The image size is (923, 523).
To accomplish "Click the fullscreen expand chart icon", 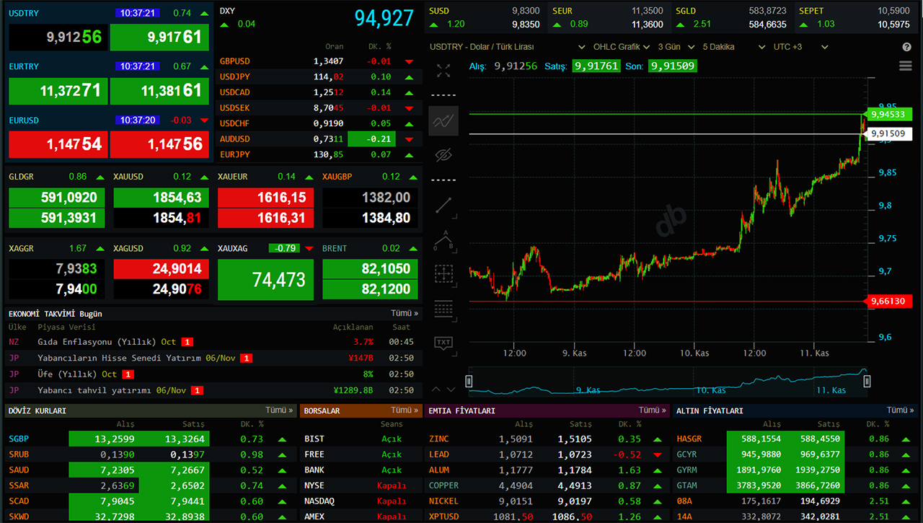I will pos(443,71).
